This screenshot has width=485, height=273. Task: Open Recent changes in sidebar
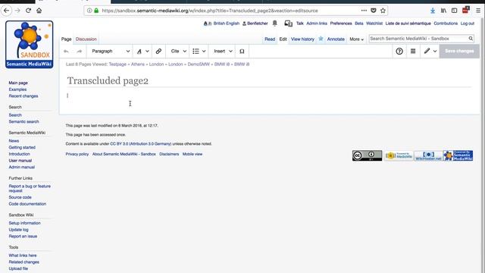pyautogui.click(x=23, y=96)
